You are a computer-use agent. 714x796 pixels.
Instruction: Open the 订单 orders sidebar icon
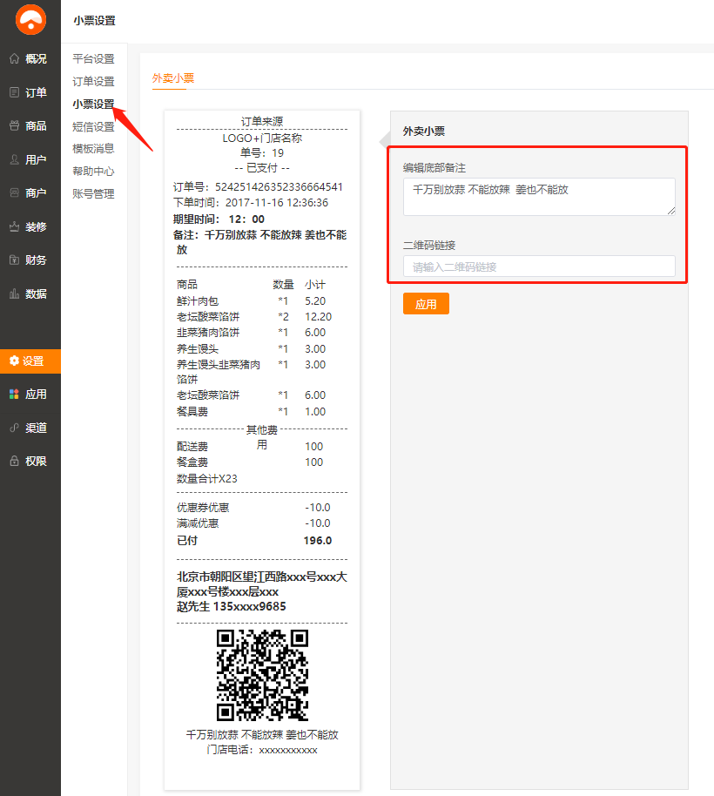click(x=14, y=92)
